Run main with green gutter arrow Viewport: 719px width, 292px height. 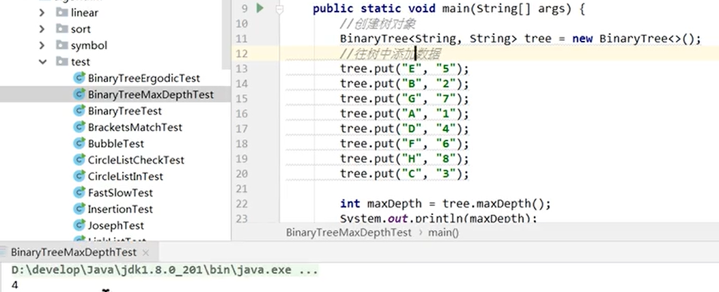point(260,8)
